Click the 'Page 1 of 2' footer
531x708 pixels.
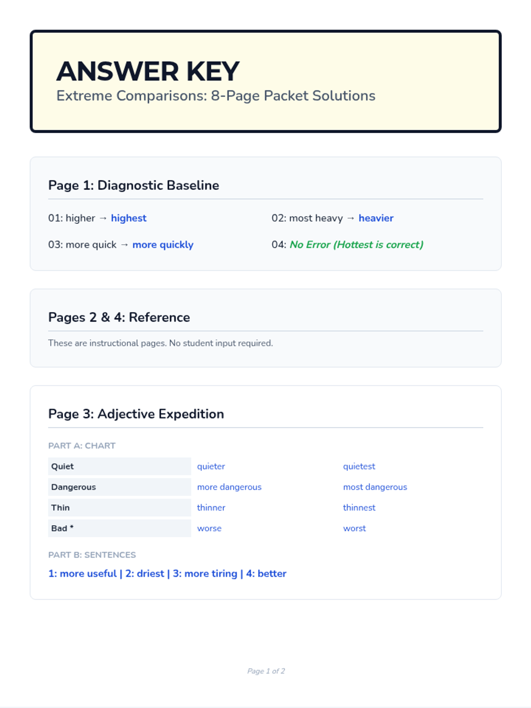[266, 671]
